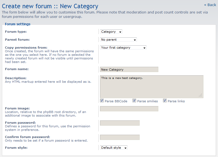Click the 'Description:' label
Image resolution: width=218 pixels, height=157 pixels.
(16, 78)
